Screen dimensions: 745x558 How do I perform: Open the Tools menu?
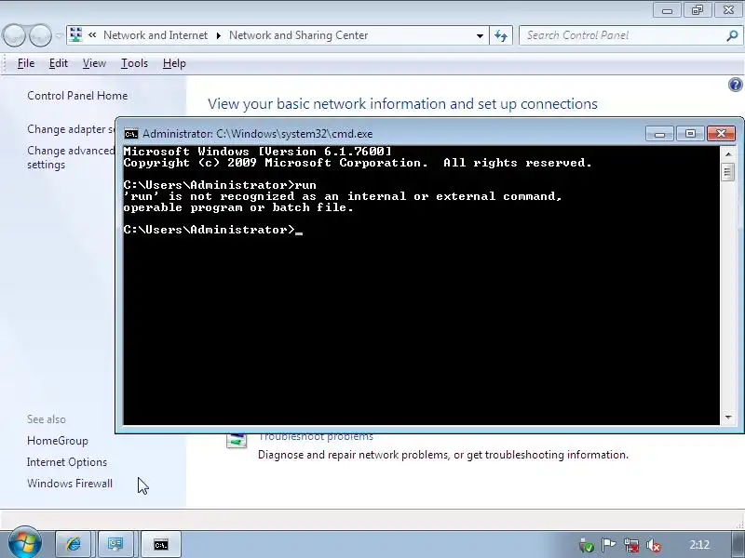point(134,63)
